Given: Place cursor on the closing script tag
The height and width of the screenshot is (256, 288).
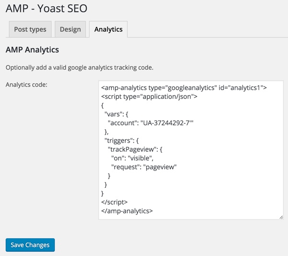Looking at the screenshot, I should pos(115,202).
